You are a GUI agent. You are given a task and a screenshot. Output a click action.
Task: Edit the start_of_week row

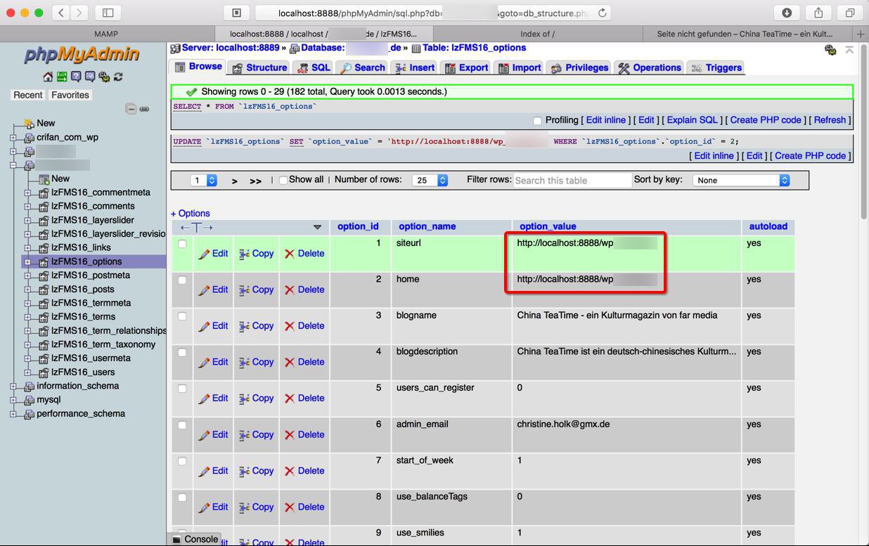point(213,471)
